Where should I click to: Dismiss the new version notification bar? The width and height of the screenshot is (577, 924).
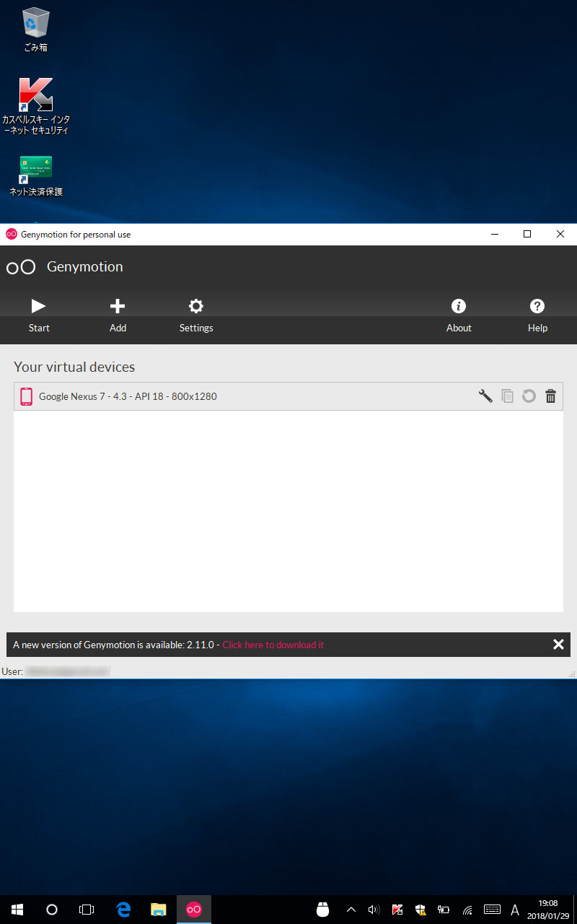tap(558, 645)
